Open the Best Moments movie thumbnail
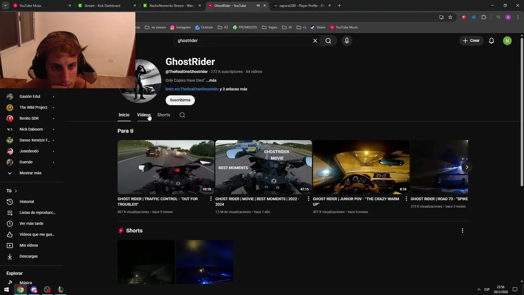The width and height of the screenshot is (524, 295). (264, 167)
